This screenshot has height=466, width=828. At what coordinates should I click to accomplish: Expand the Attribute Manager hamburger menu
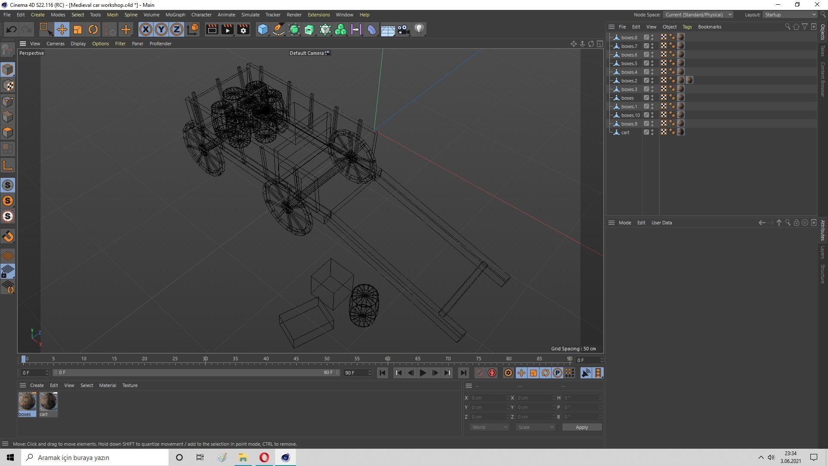click(x=612, y=223)
